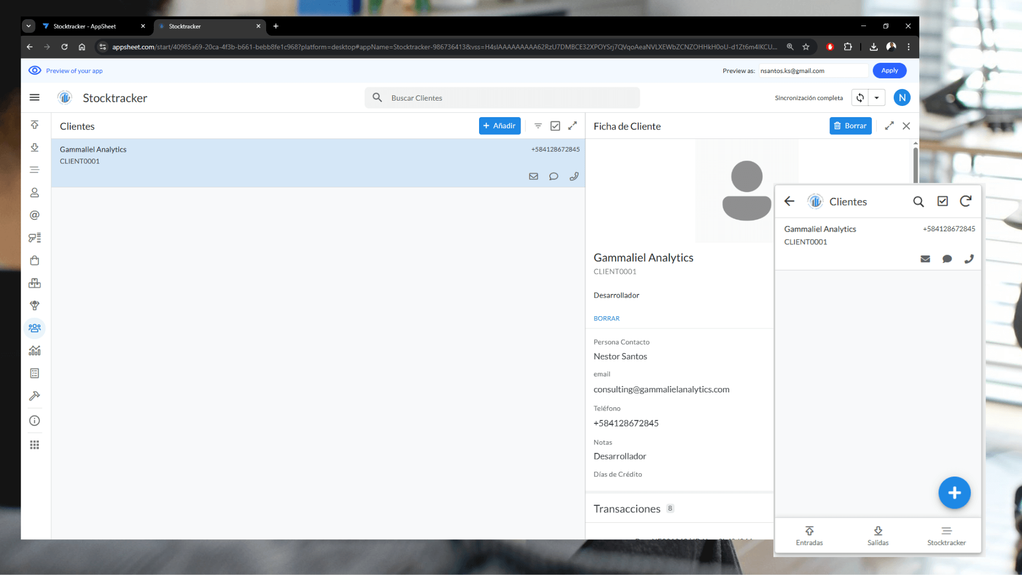
Task: Click +584128672845 phone value in detail
Action: [x=626, y=423]
